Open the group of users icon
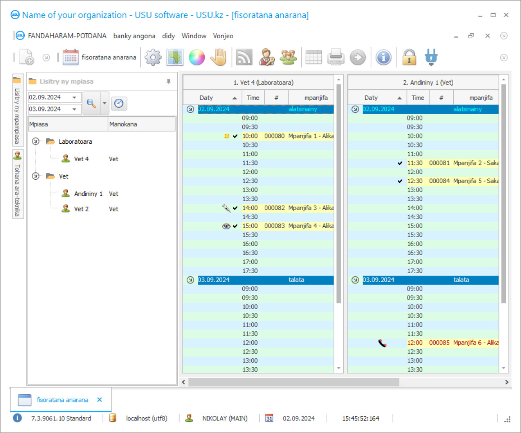 click(x=288, y=57)
